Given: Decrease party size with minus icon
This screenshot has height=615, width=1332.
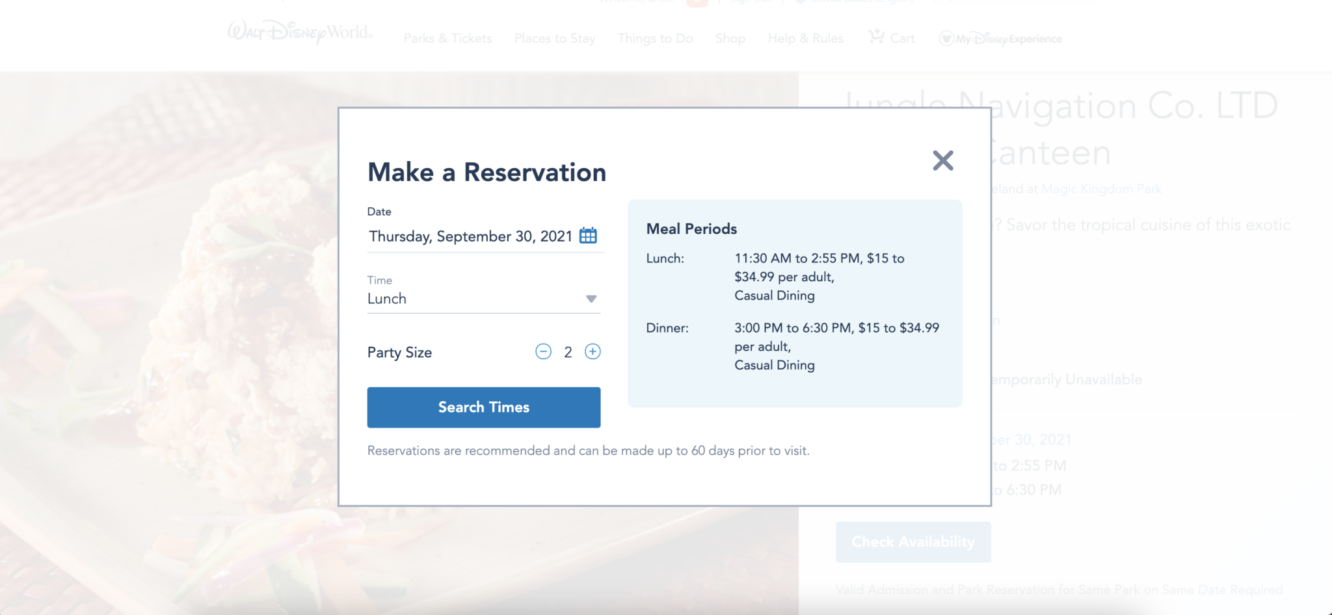Looking at the screenshot, I should 543,352.
